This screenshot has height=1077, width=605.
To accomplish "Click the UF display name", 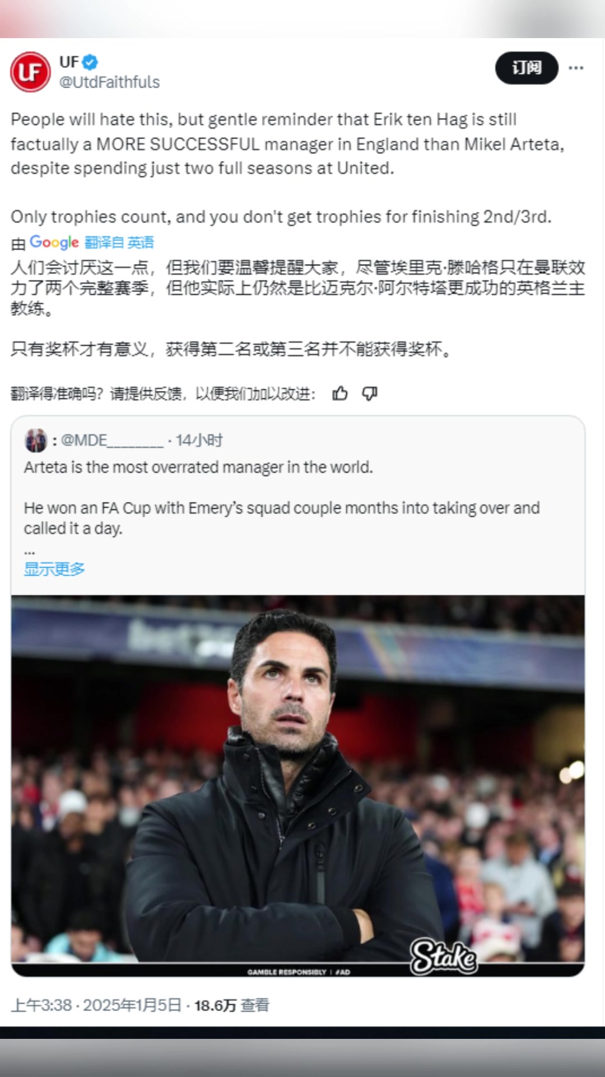I will 69,62.
